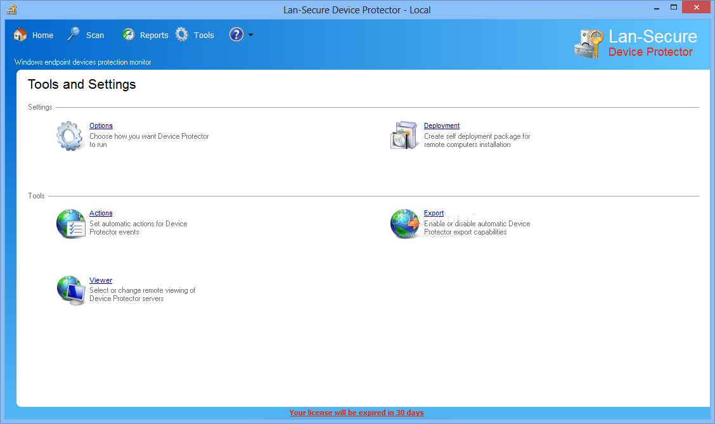Viewport: 715px width, 424px height.
Task: Maximize the Device Protector window
Action: click(674, 8)
